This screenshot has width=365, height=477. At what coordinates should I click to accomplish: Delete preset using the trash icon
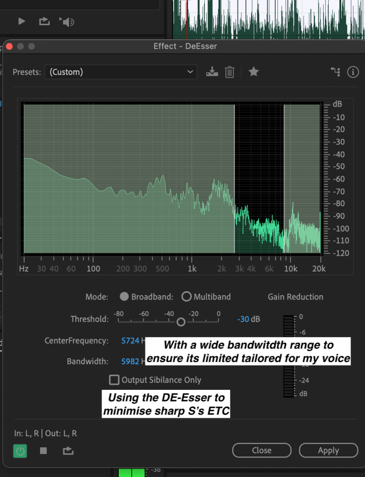(x=230, y=72)
